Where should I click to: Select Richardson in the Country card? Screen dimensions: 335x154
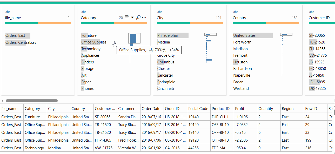point(243,69)
